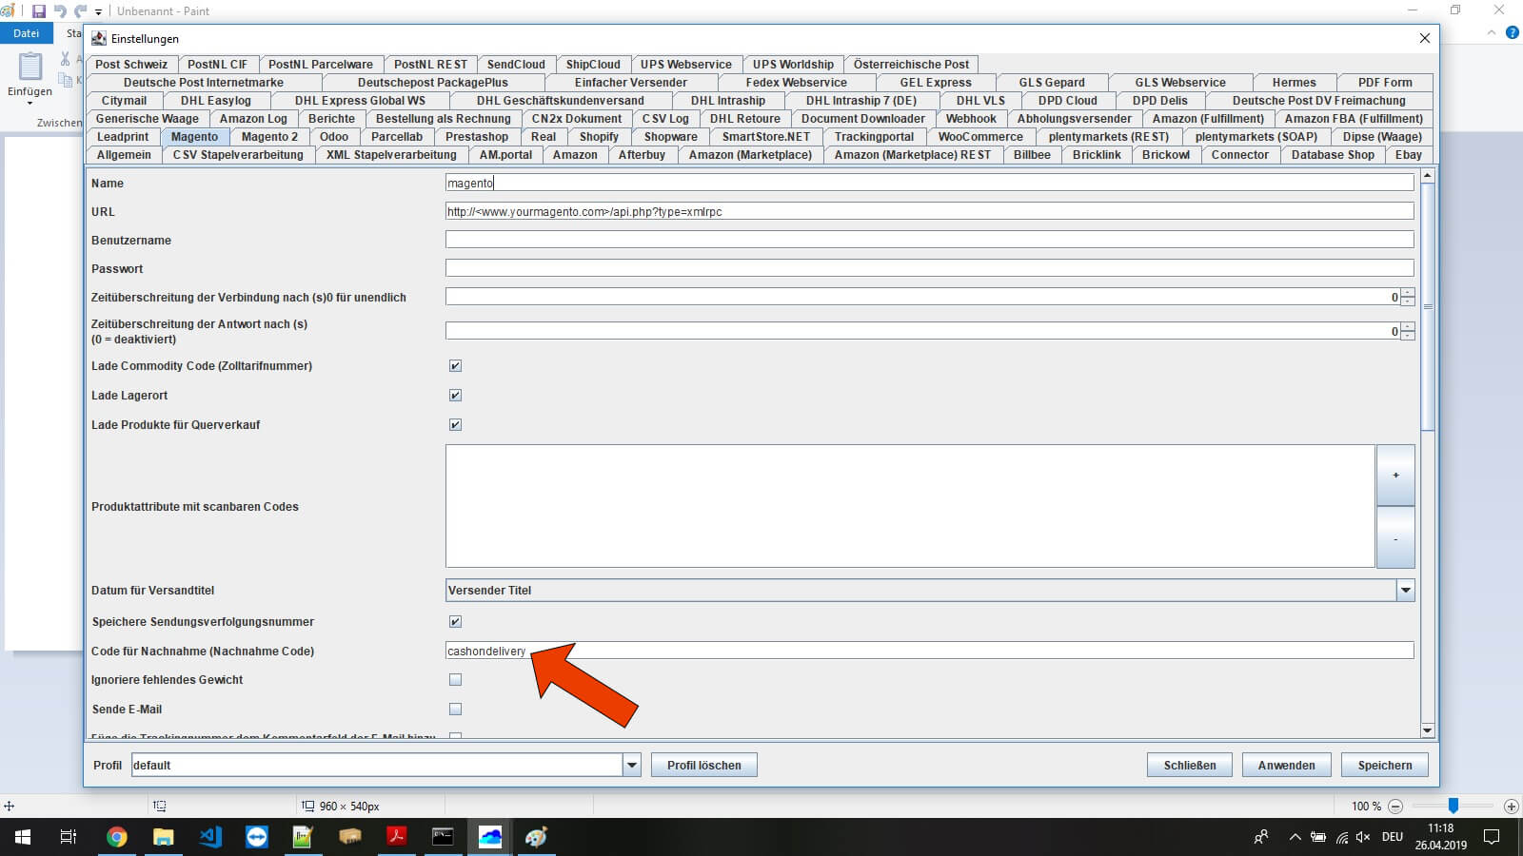
Task: Click the URL input field
Action: tap(929, 211)
